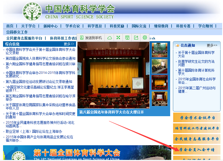Open the orange 全民健身志愿服务平台 banner

click(x=197, y=139)
